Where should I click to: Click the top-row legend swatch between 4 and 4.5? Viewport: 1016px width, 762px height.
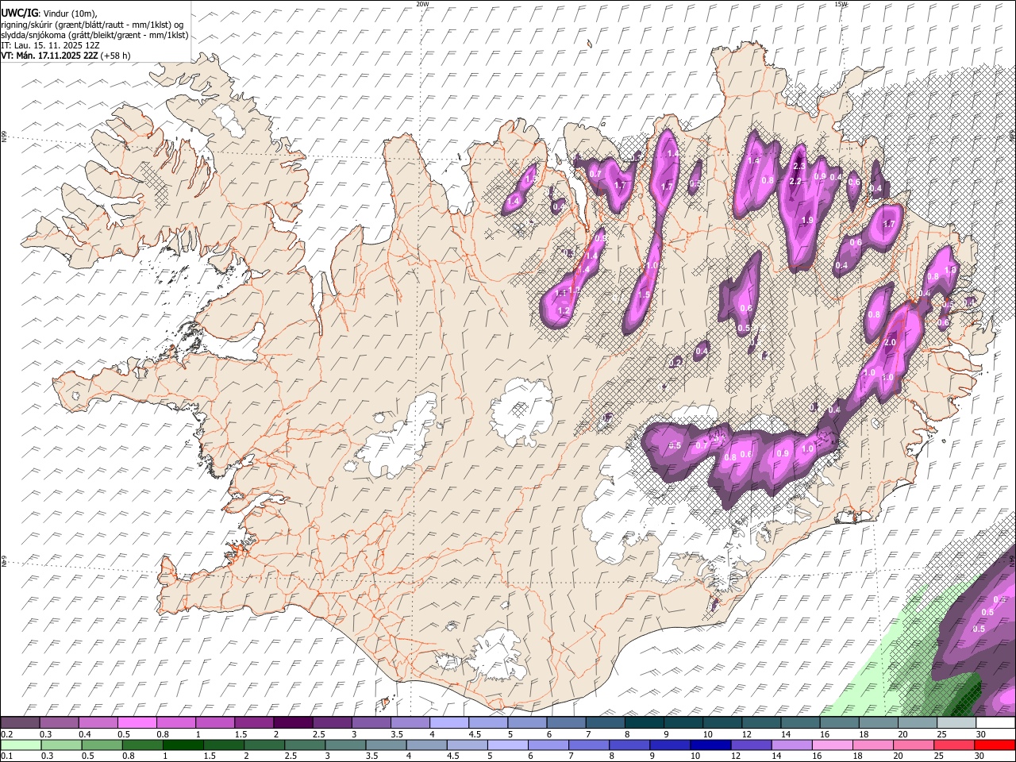[449, 723]
